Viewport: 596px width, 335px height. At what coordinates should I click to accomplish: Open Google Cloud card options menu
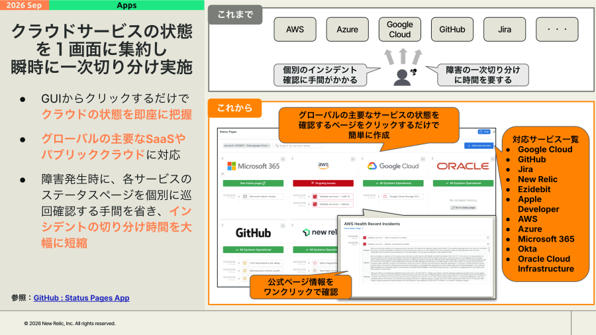[x=422, y=159]
